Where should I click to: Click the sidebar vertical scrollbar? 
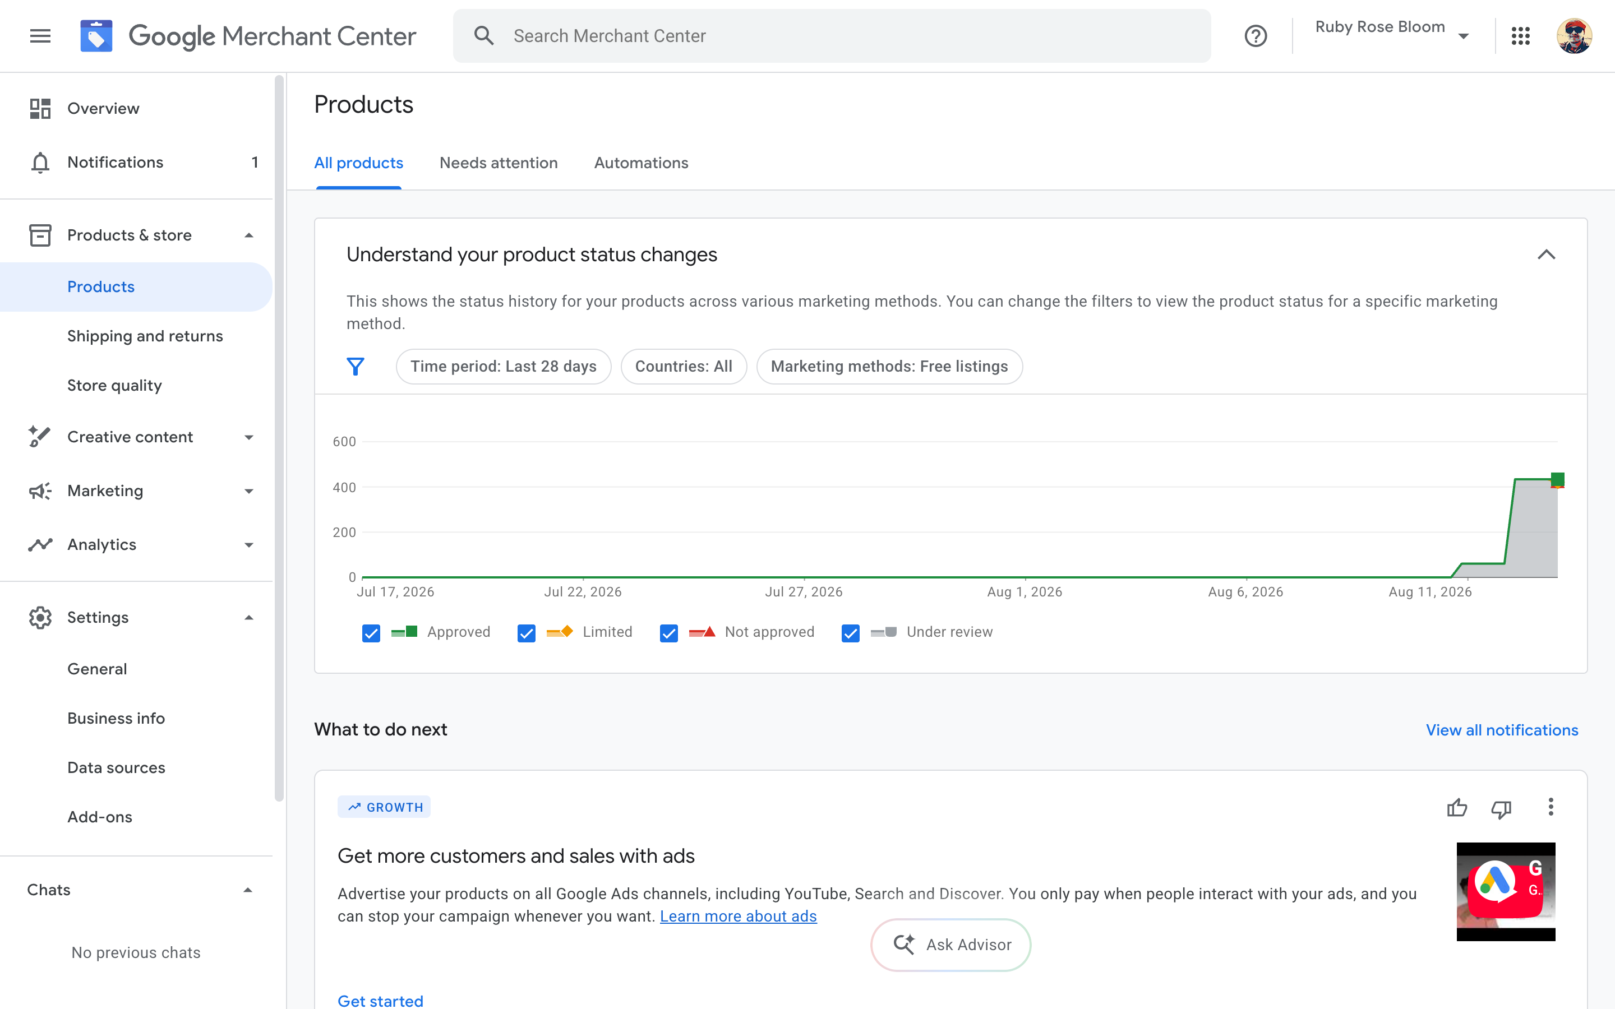coord(279,438)
